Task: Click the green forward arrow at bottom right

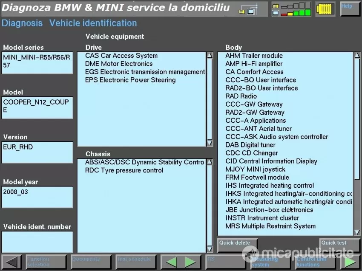Action: click(350, 262)
